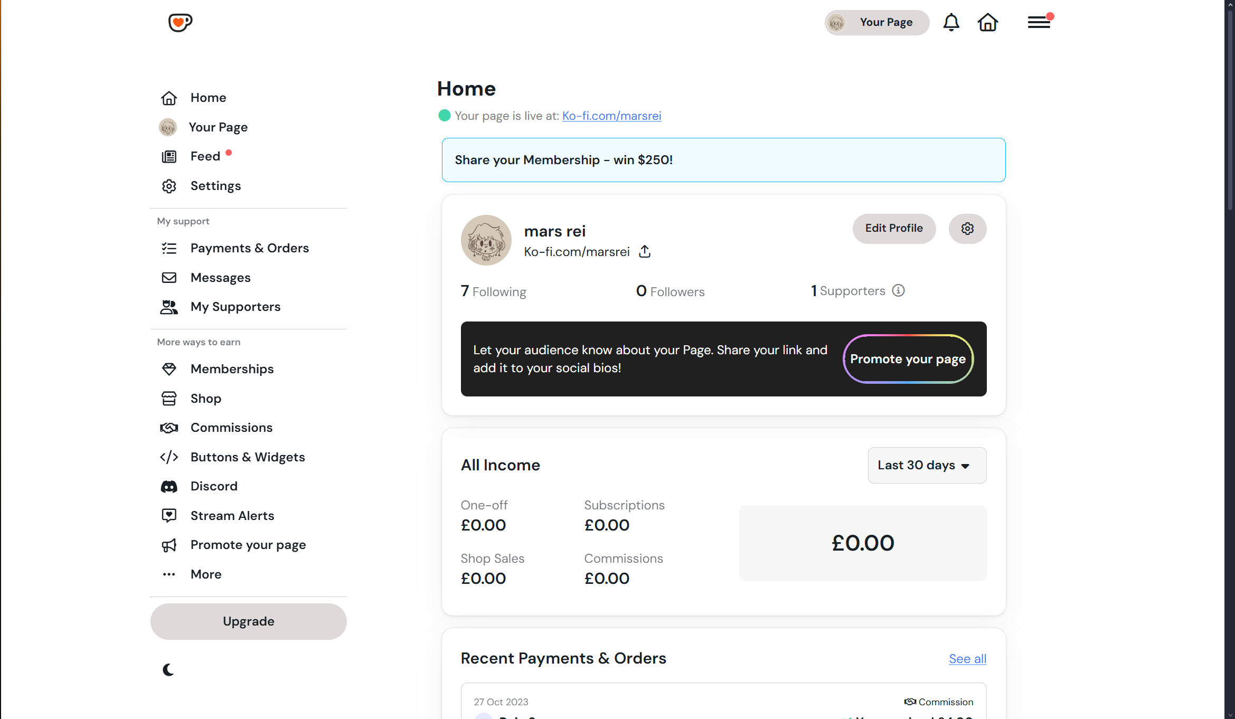Open the Ko-fi.com/marsrei live page link
Viewport: 1235px width, 719px height.
(x=611, y=116)
